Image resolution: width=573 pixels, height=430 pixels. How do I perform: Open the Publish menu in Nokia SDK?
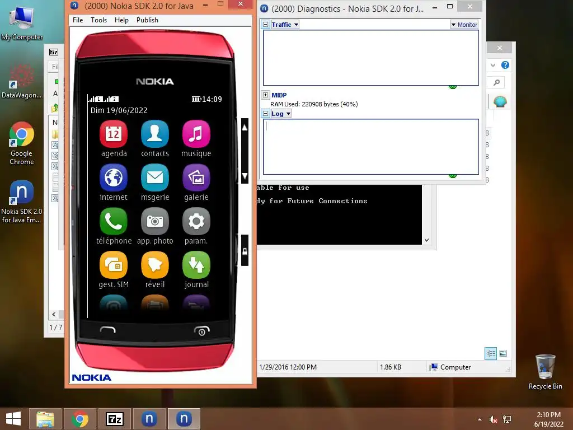coord(147,20)
